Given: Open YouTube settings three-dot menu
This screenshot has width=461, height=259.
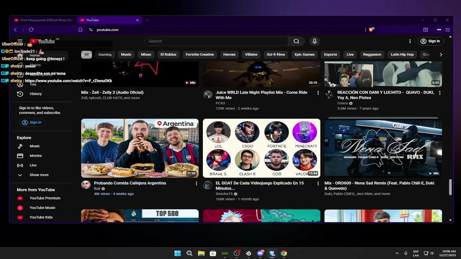Looking at the screenshot, I should (410, 41).
